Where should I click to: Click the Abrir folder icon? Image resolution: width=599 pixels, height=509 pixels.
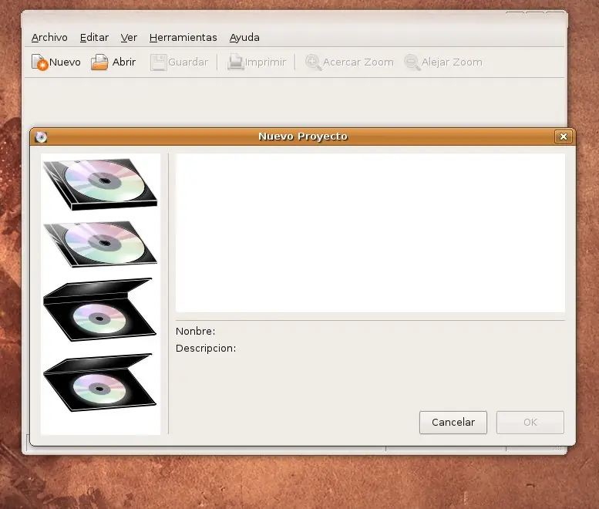pyautogui.click(x=99, y=62)
